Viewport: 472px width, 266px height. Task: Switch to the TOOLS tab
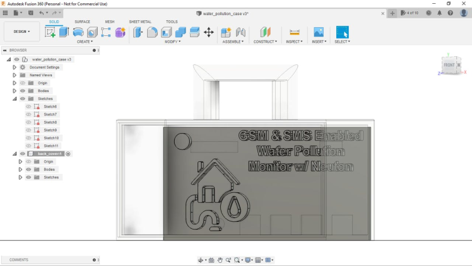172,21
